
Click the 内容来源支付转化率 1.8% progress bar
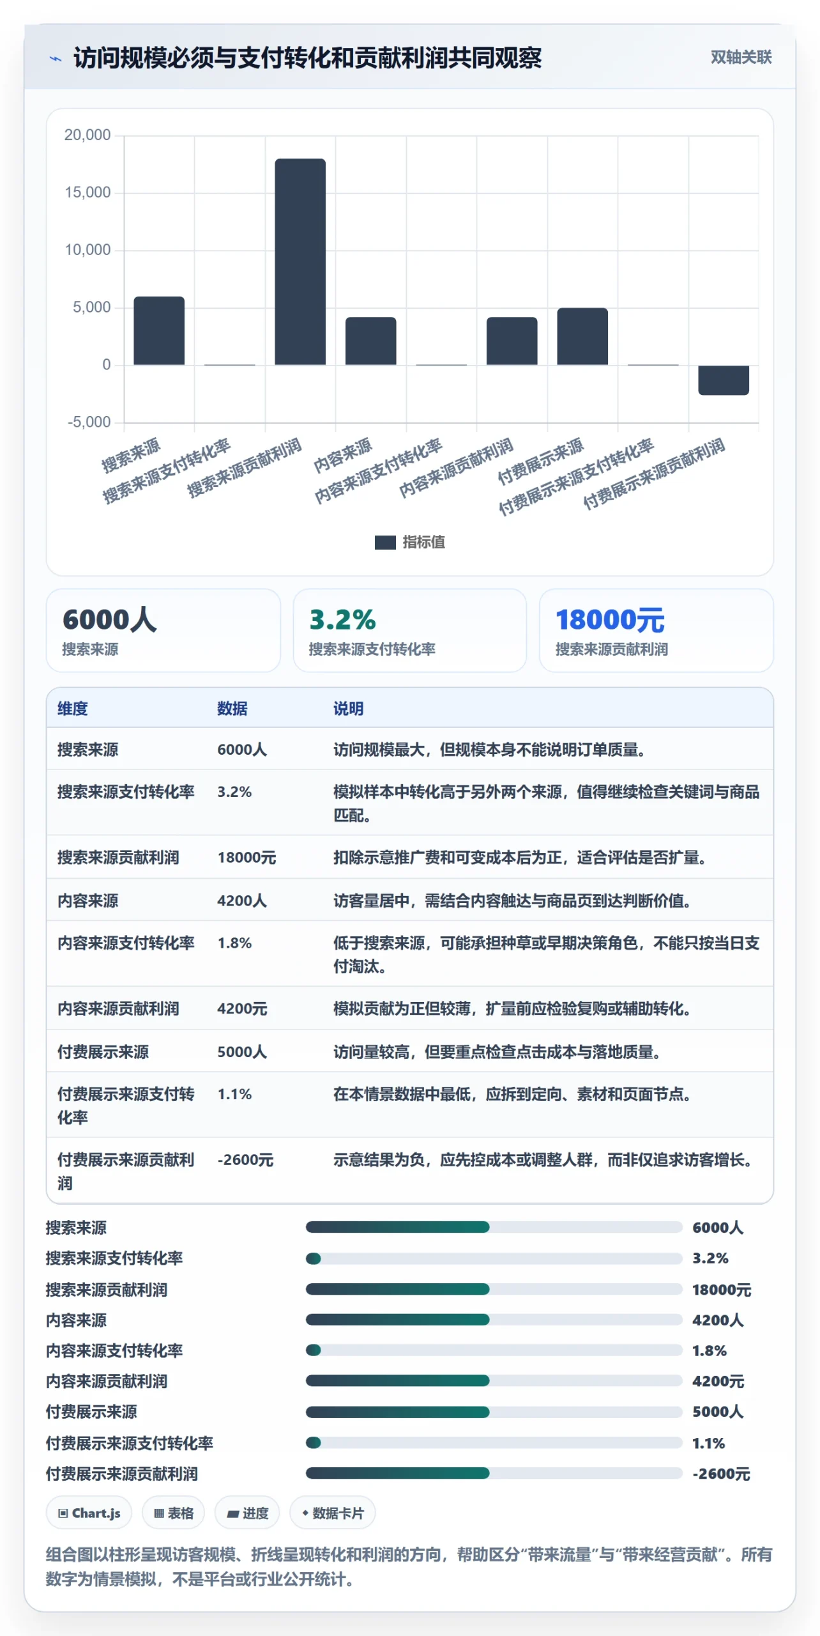[x=494, y=1350]
